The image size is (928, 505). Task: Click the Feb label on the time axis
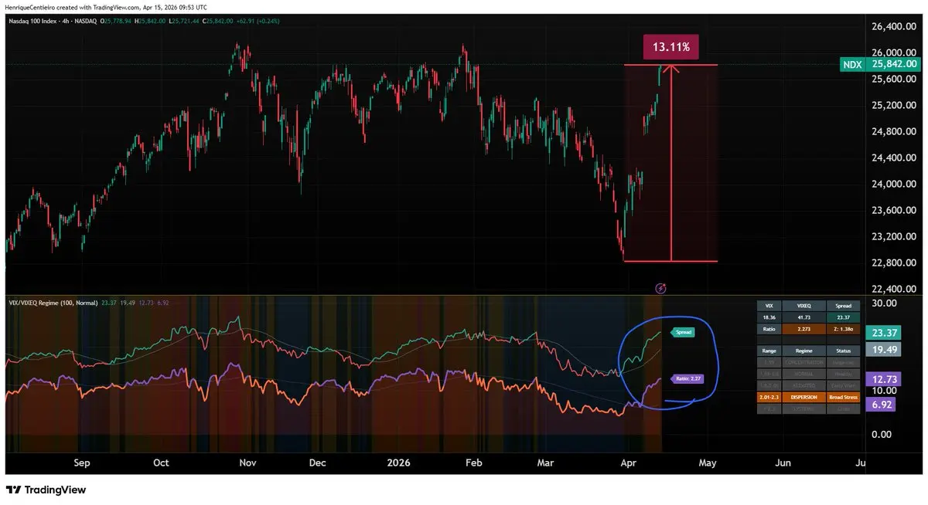click(473, 463)
